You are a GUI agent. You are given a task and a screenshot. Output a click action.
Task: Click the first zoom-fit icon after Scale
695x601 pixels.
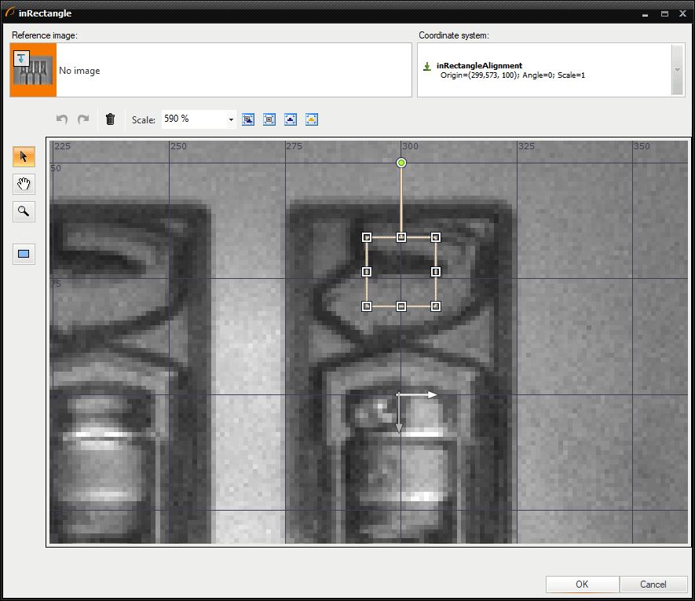(248, 119)
